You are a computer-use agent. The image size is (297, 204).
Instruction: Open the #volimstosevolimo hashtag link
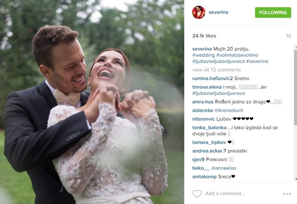(x=237, y=55)
